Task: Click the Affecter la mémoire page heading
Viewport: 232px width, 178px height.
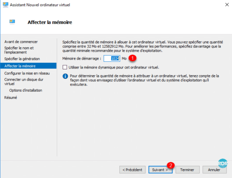Action: pyautogui.click(x=50, y=22)
